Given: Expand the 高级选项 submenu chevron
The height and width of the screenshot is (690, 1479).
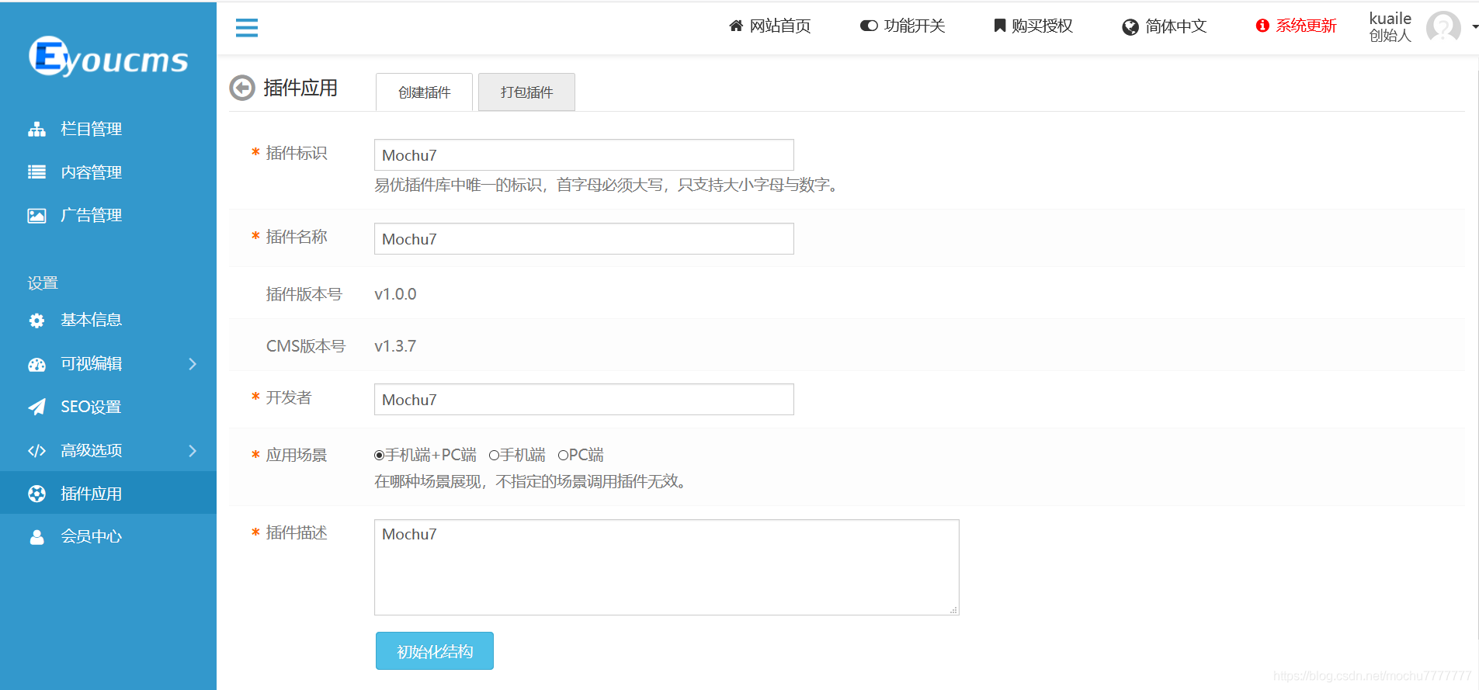Looking at the screenshot, I should (x=193, y=451).
